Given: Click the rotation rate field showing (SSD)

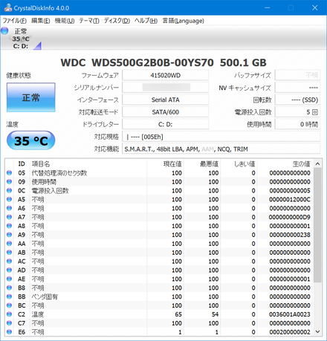Looking at the screenshot, I should [297, 100].
